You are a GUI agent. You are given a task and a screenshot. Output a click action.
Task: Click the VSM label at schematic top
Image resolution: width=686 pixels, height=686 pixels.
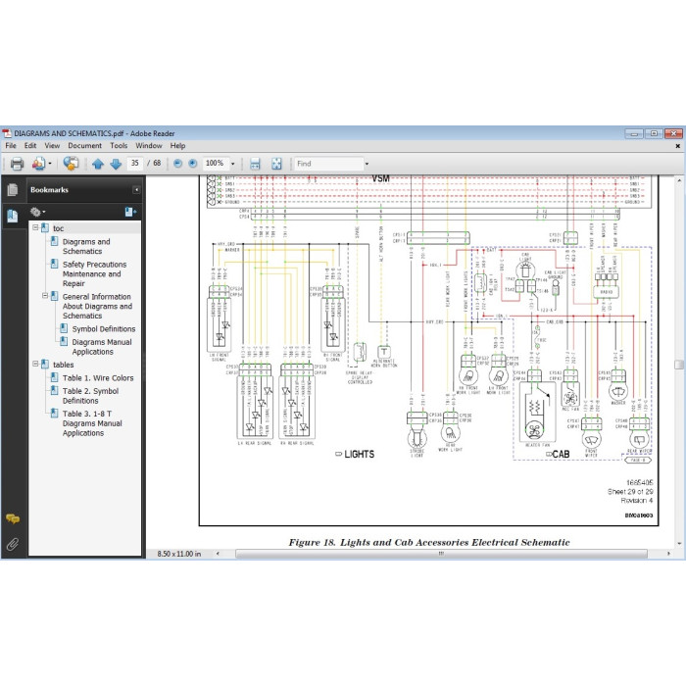pyautogui.click(x=380, y=179)
